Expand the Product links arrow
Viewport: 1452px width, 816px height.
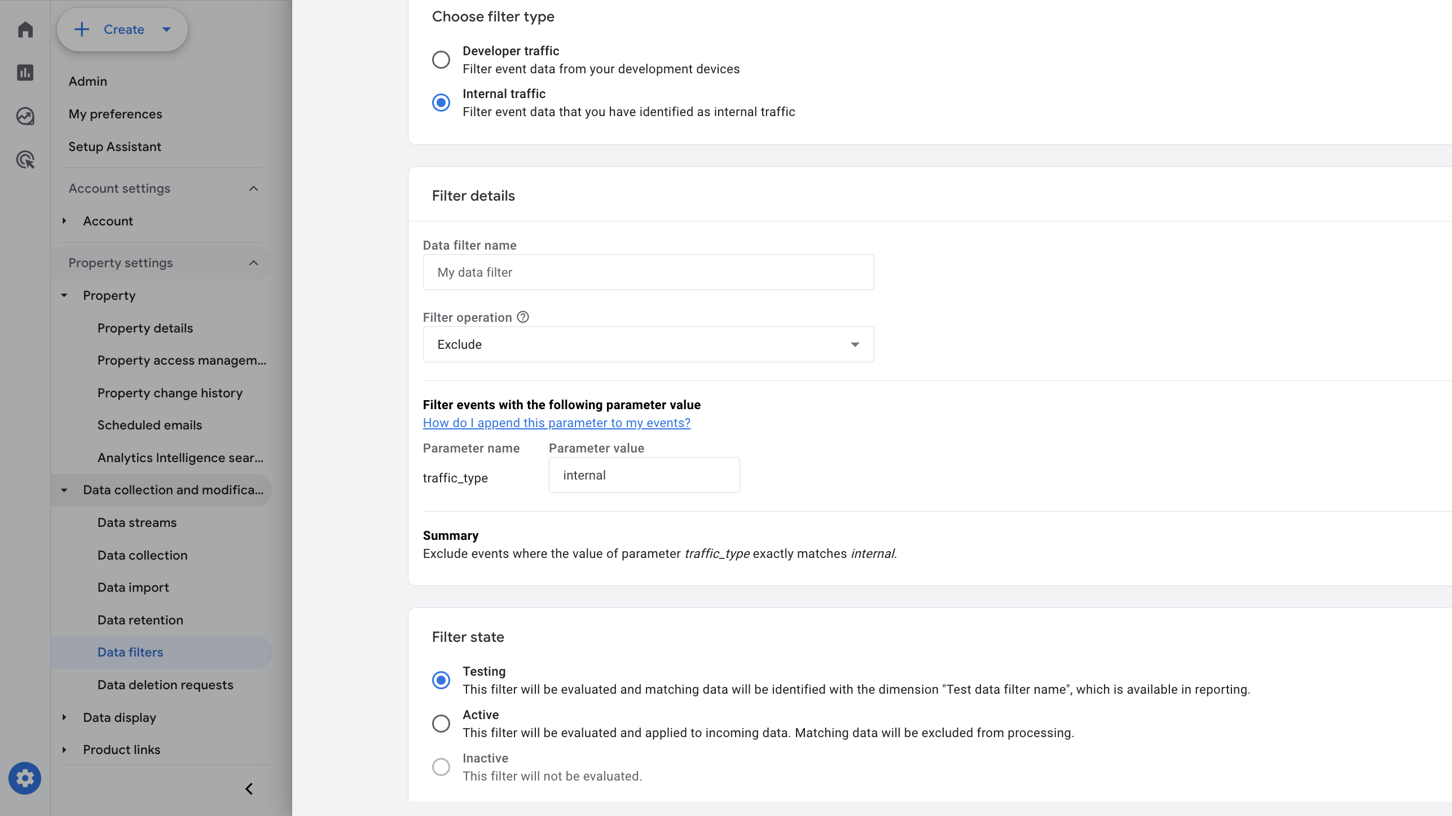click(x=64, y=750)
